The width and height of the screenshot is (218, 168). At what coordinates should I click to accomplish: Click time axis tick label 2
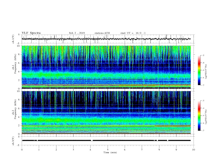tap(56, 150)
